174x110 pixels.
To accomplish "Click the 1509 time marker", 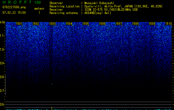I will click(x=152, y=24).
